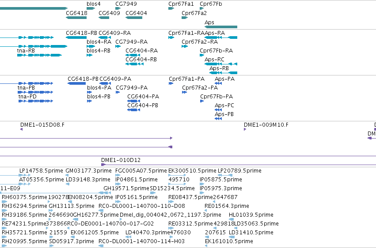Select EST FGC005A07.5prime
The height and width of the screenshot is (248, 376).
[118, 175]
